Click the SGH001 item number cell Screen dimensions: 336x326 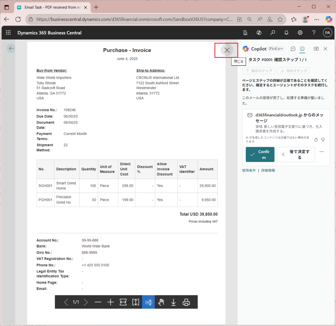pos(45,186)
